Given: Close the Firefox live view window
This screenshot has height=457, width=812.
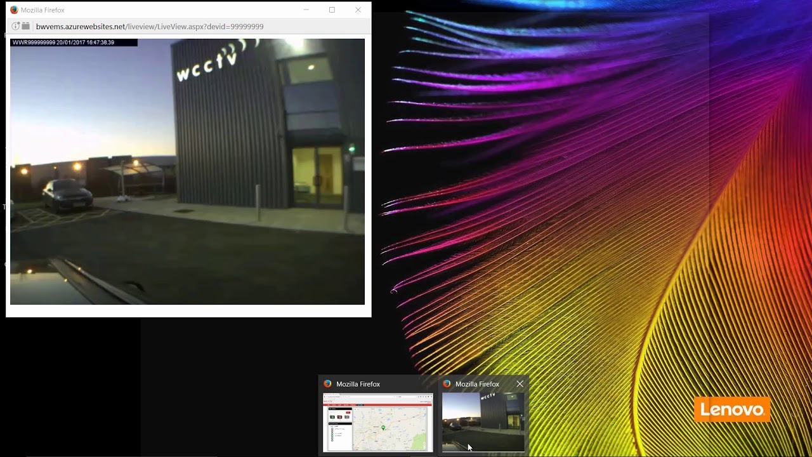Looking at the screenshot, I should (358, 10).
